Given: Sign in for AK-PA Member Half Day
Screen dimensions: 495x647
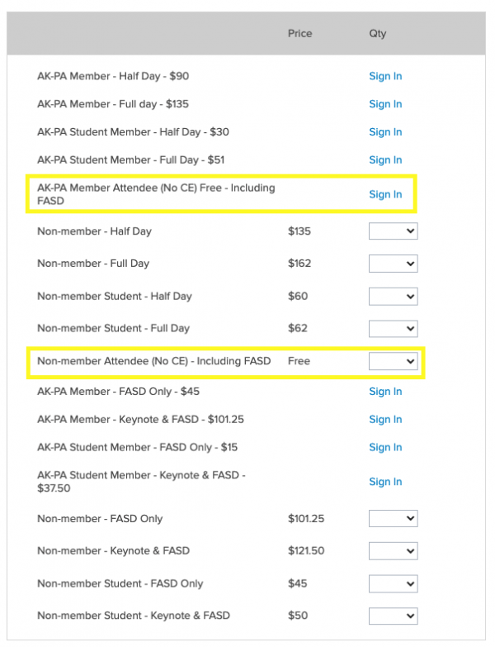Looking at the screenshot, I should pos(385,76).
